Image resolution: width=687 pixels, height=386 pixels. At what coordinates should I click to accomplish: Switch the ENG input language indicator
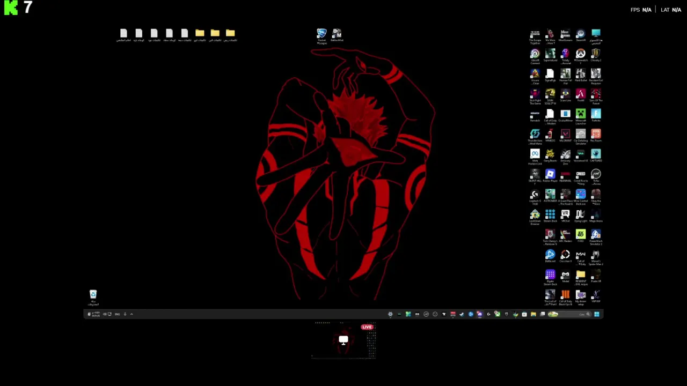117,314
